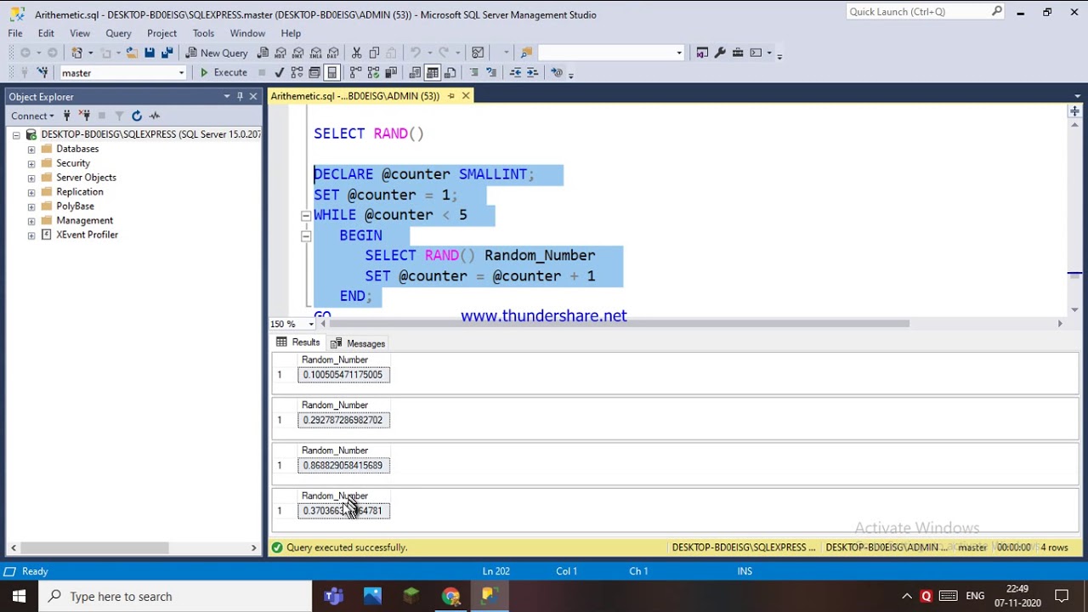Click Comment out selected lines icon
This screenshot has height=612, width=1088.
point(473,72)
